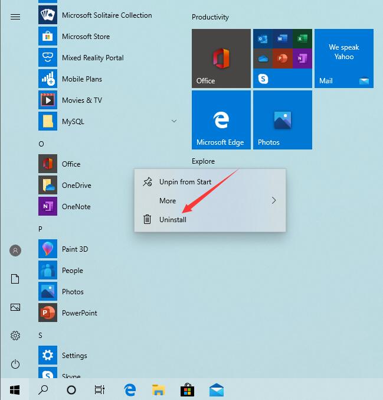Open taskbar Search magnifier

43,389
